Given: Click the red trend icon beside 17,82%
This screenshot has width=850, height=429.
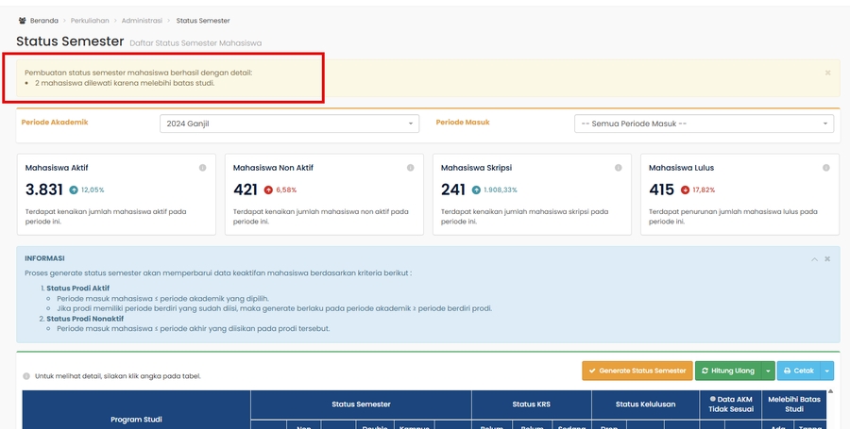Looking at the screenshot, I should [684, 190].
